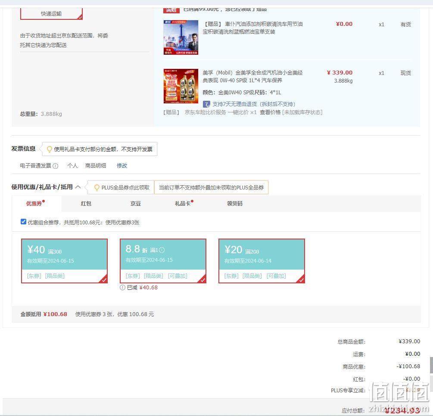Click the 满赠 promotion badge
Image resolution: width=433 pixels, height=416 pixels.
[x=171, y=10]
